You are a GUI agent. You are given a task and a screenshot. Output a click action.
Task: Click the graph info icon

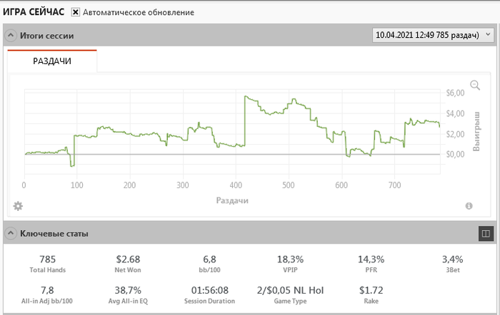[x=469, y=206]
